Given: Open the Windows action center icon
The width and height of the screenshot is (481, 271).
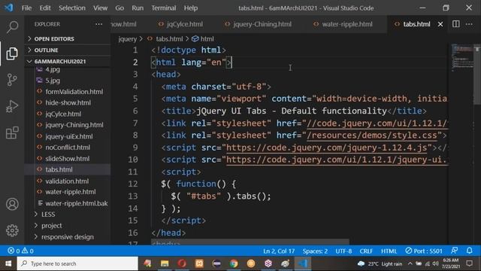Looking at the screenshot, I should (469, 263).
